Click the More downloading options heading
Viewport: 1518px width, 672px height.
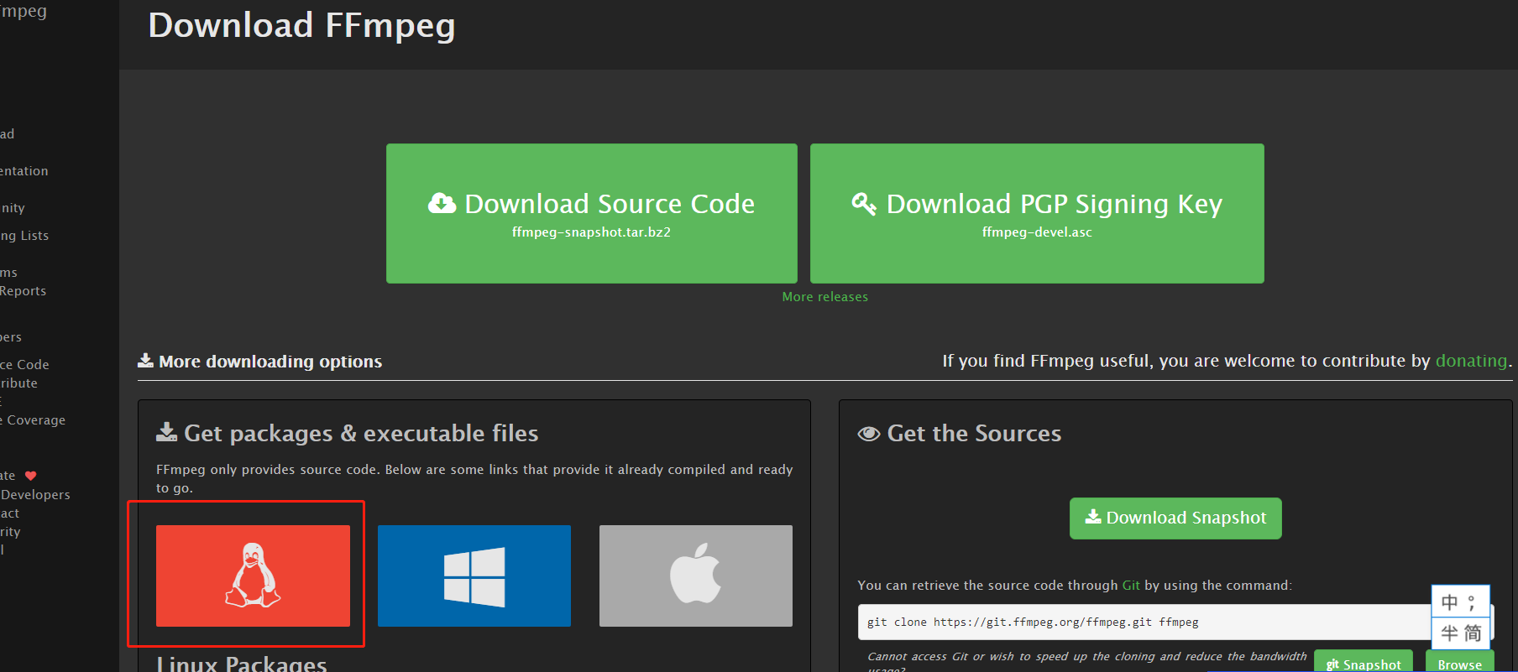coord(270,362)
